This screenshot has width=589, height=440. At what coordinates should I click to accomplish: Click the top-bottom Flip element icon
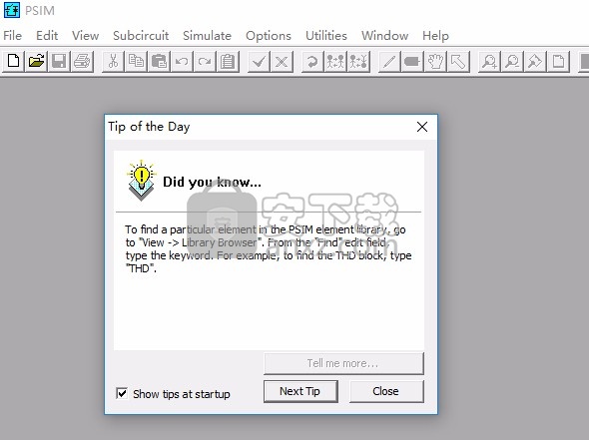[358, 61]
